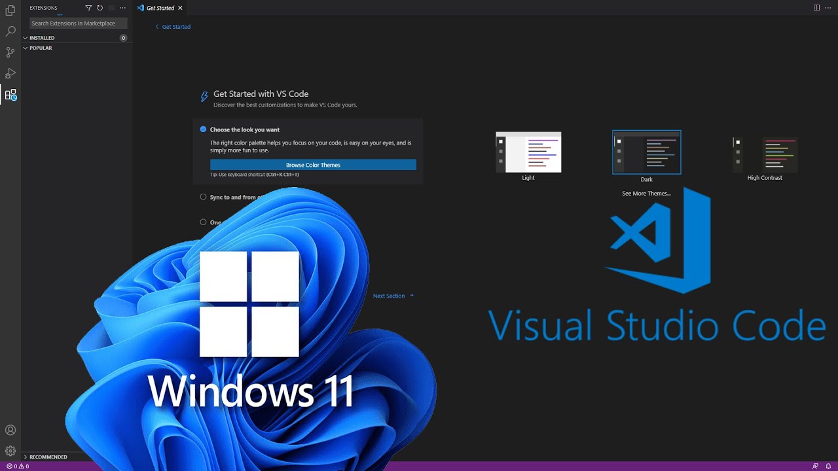Click the installed count badge showing 0
Image resolution: width=838 pixels, height=471 pixels.
click(123, 38)
